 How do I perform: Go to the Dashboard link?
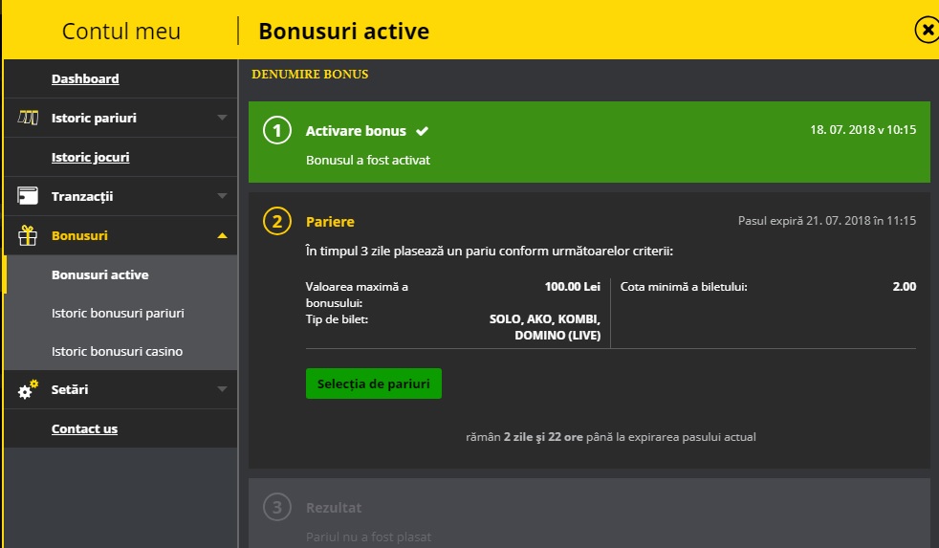tap(85, 78)
